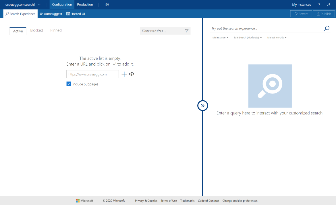Click the search magnifier icon in preview
This screenshot has height=205, width=336.
[327, 28]
